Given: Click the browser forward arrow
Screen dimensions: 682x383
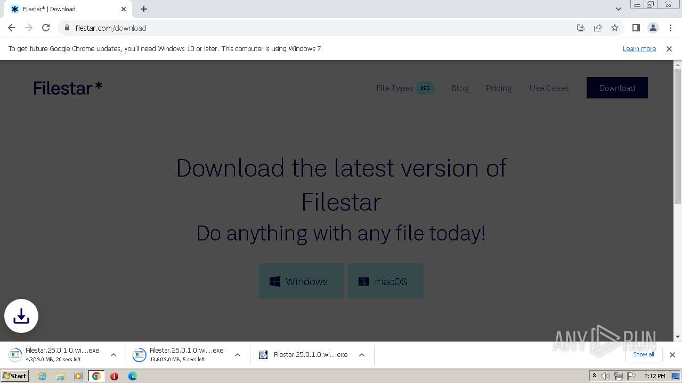Looking at the screenshot, I should [x=29, y=28].
